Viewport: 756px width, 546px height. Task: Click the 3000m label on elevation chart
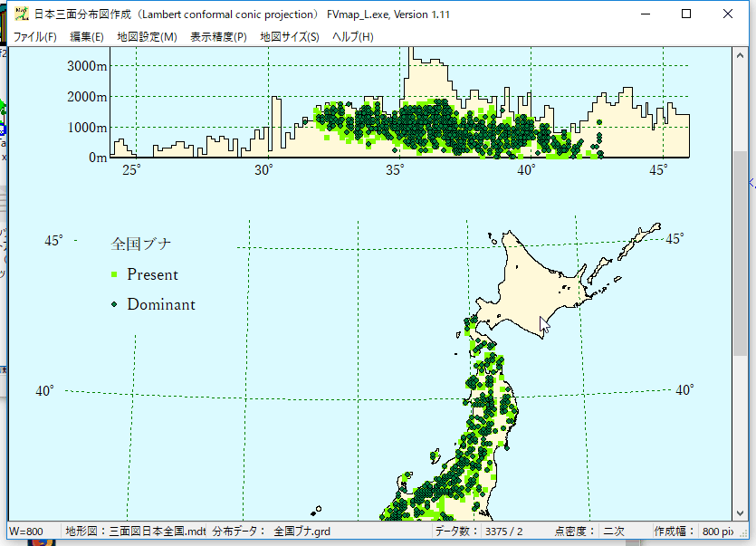click(x=88, y=66)
